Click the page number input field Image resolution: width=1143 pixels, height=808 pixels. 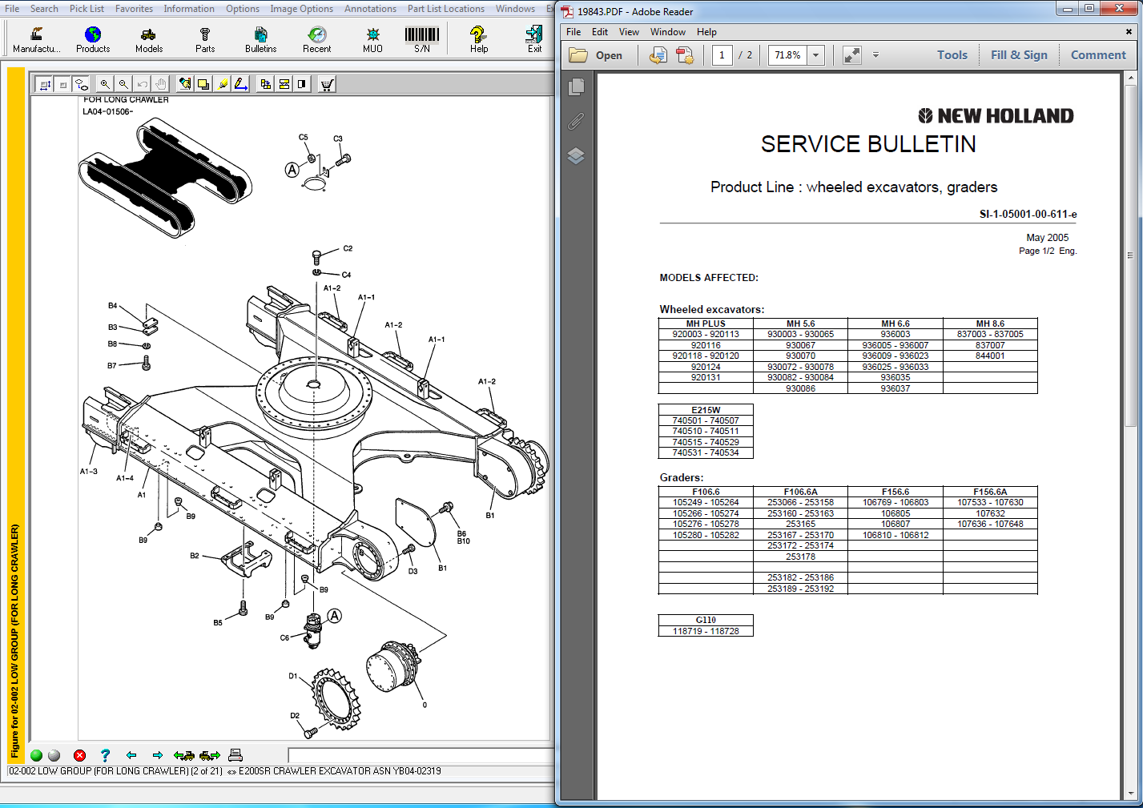(x=722, y=55)
